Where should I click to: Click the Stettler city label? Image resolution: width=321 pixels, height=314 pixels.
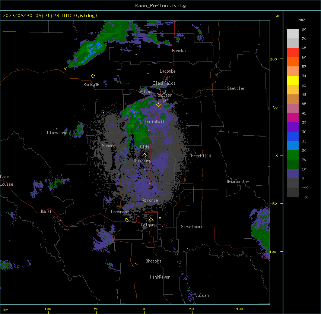[236, 88]
